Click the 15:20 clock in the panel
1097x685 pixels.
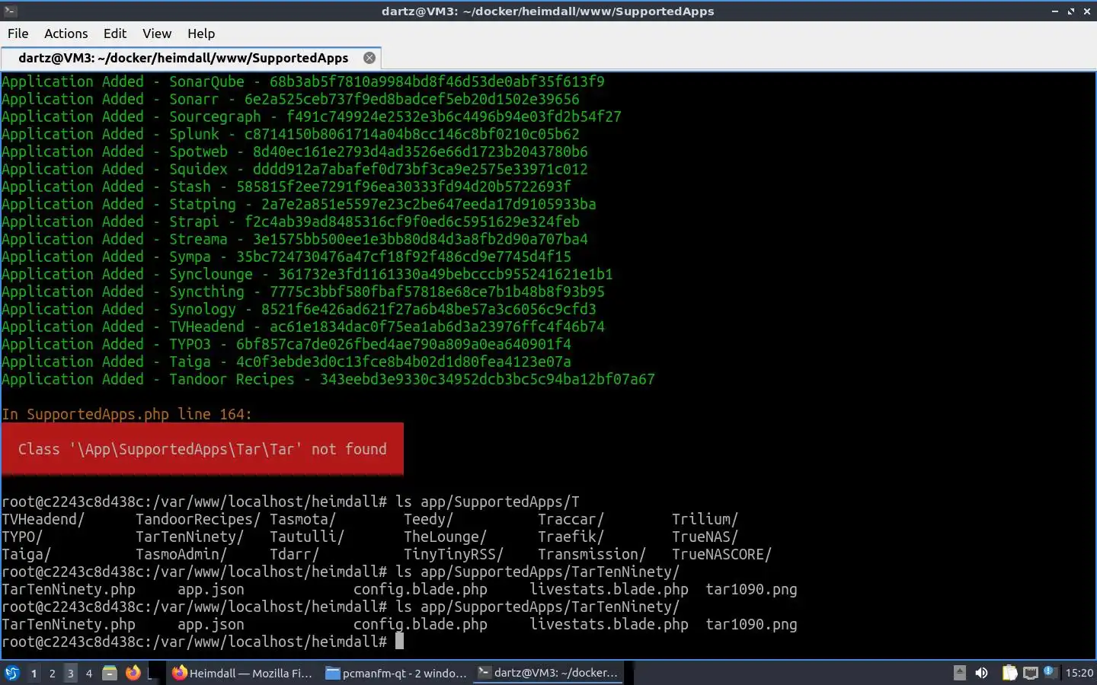1079,673
